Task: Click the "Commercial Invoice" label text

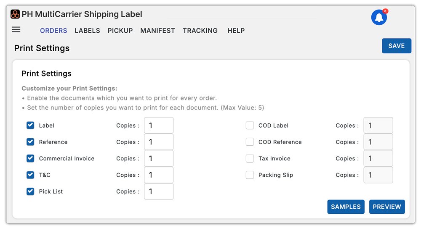Action: 67,158
